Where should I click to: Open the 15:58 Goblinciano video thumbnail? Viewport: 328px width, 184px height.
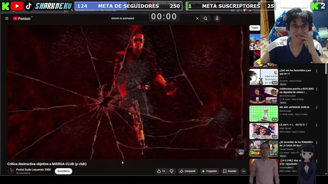264,95
